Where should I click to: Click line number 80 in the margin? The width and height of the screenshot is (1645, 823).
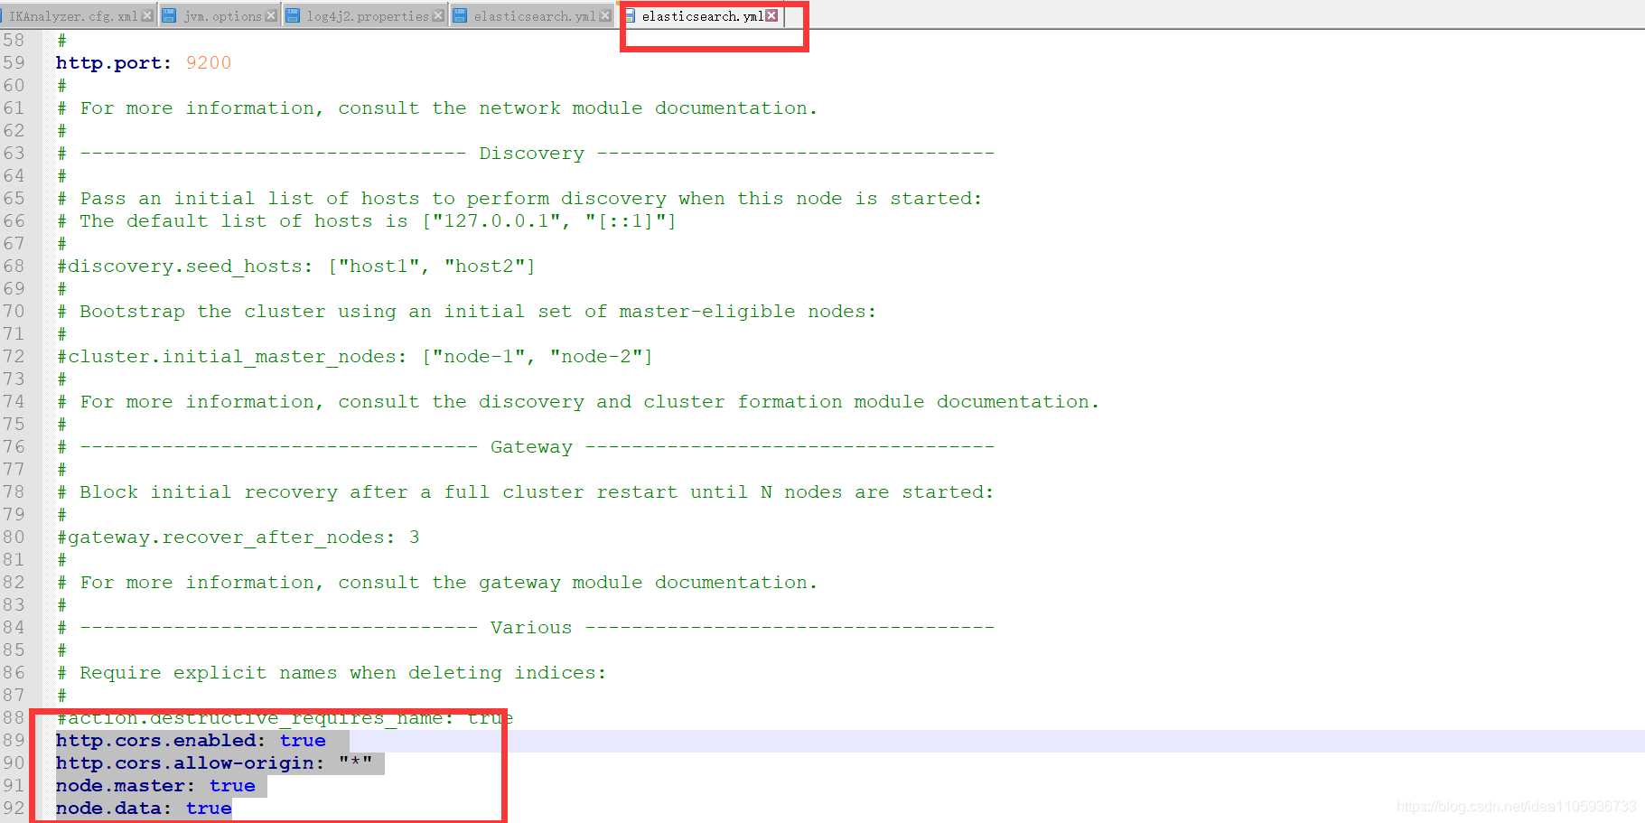tap(14, 537)
